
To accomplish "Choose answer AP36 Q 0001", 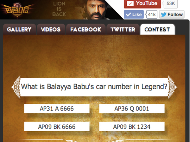I will click(x=132, y=109).
